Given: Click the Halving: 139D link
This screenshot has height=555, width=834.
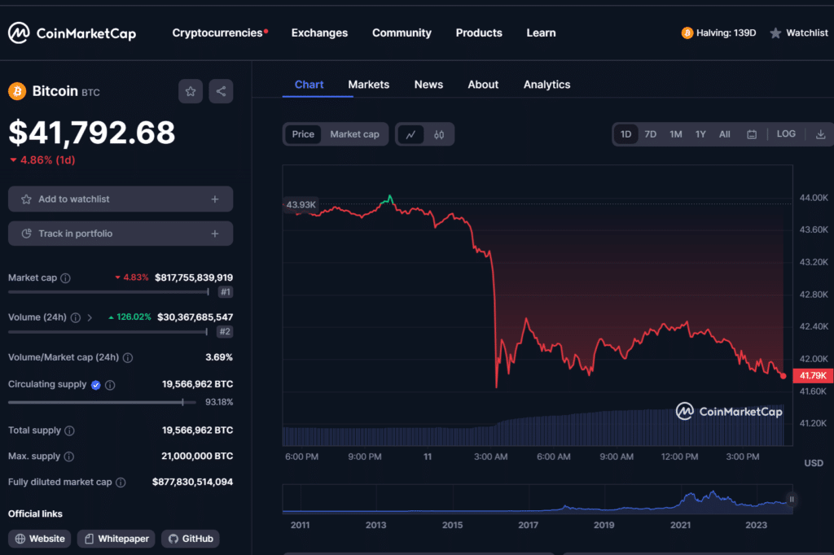Looking at the screenshot, I should (718, 33).
